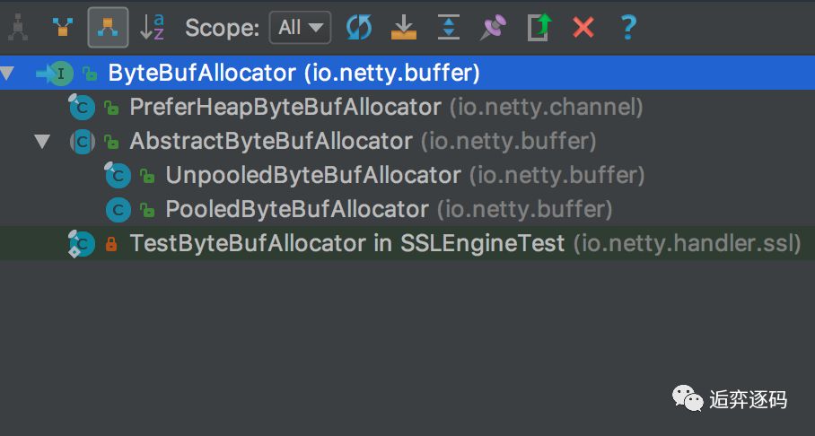The height and width of the screenshot is (436, 815).
Task: Export hierarchy to text file
Action: (x=539, y=28)
